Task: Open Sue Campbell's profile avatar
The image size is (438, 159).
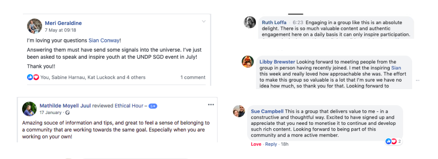Action: point(239,111)
